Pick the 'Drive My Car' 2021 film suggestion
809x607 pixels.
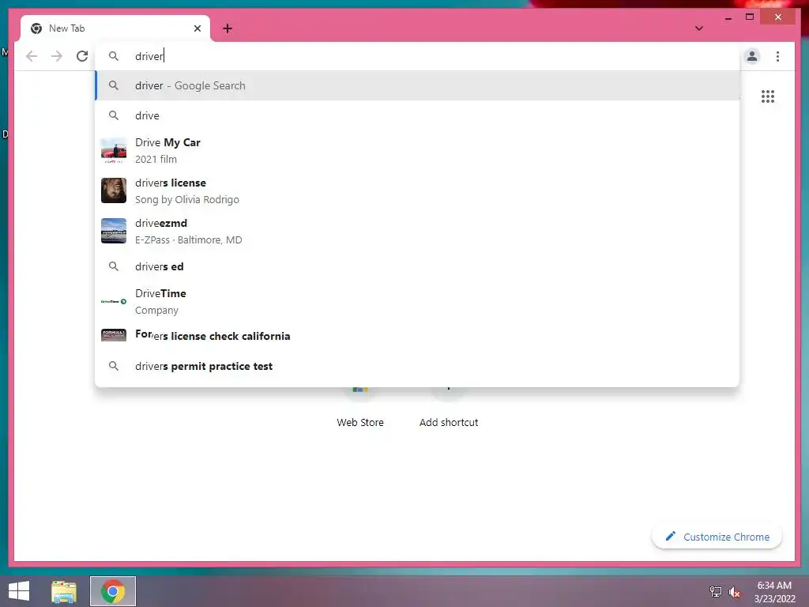click(417, 151)
